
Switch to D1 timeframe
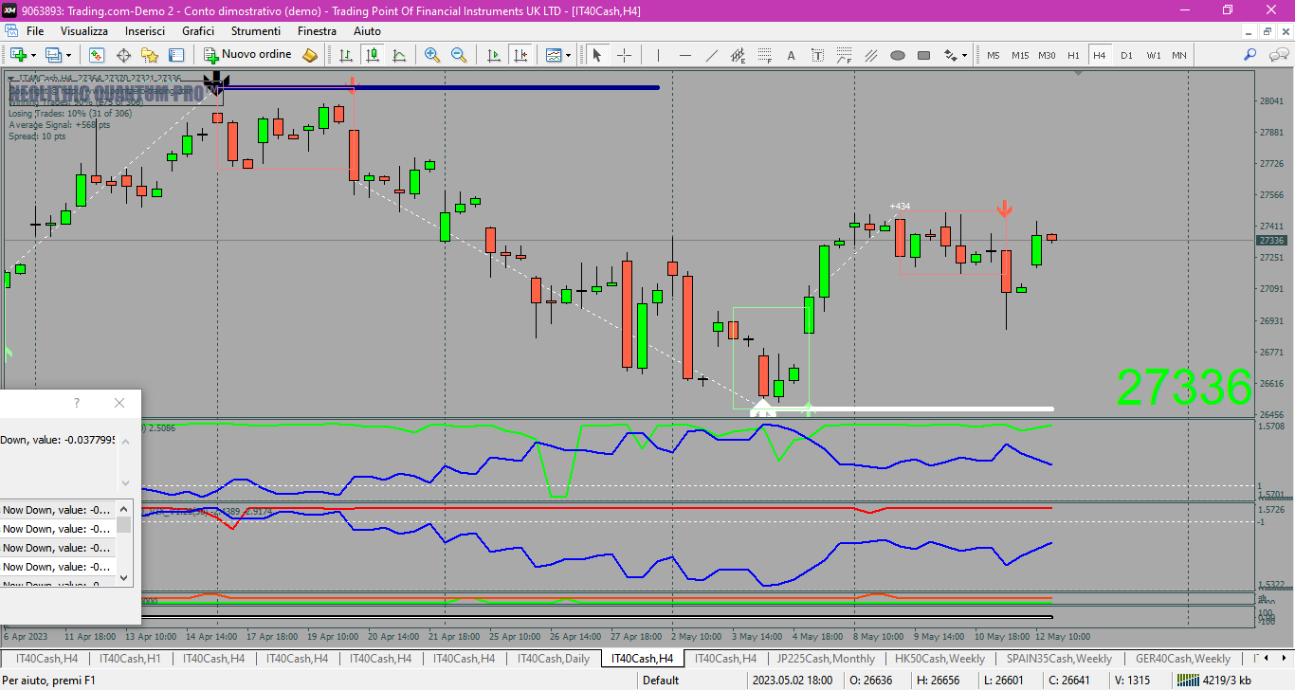1126,55
